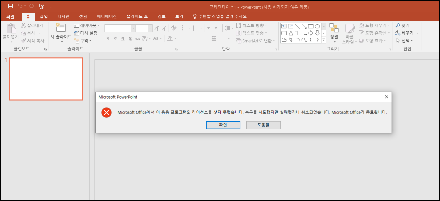Screen dimensions: 440x201
Task: Switch to the 애니메이션 ribbon tab
Action: tap(107, 16)
